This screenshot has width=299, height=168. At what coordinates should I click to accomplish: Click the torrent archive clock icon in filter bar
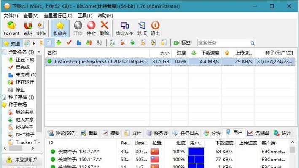point(112,43)
